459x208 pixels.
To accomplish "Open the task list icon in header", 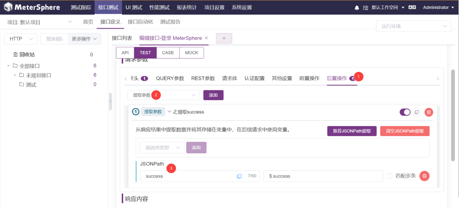I will pyautogui.click(x=365, y=8).
